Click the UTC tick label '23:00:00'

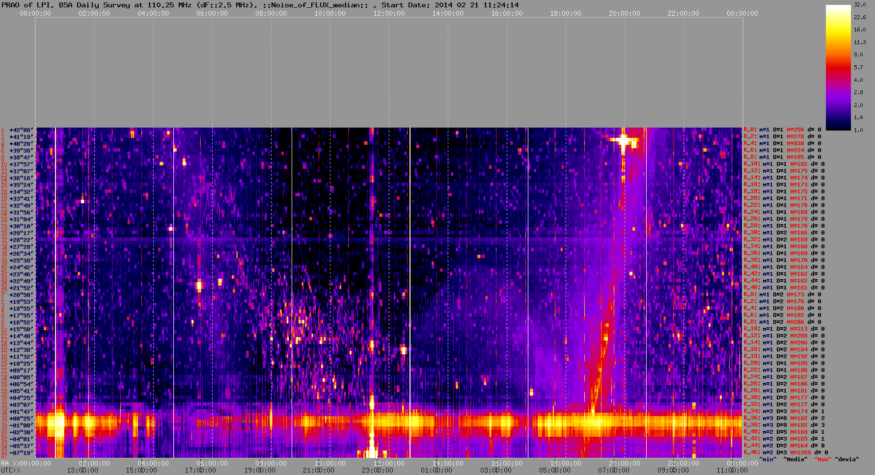pos(378,470)
